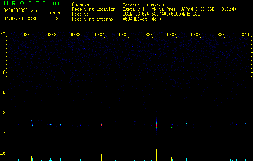This screenshot has height=161, width=253.
Task: Click the 0840 time marker
Action: click(244, 35)
